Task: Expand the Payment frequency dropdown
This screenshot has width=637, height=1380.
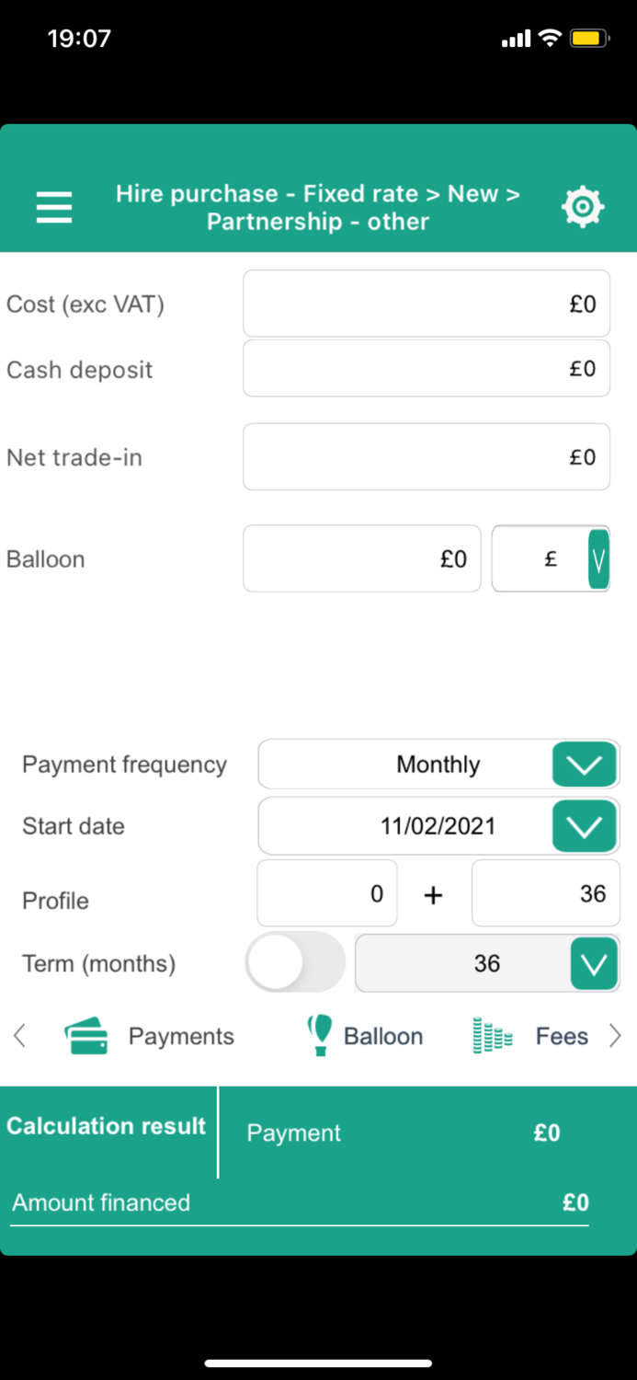Action: [584, 765]
